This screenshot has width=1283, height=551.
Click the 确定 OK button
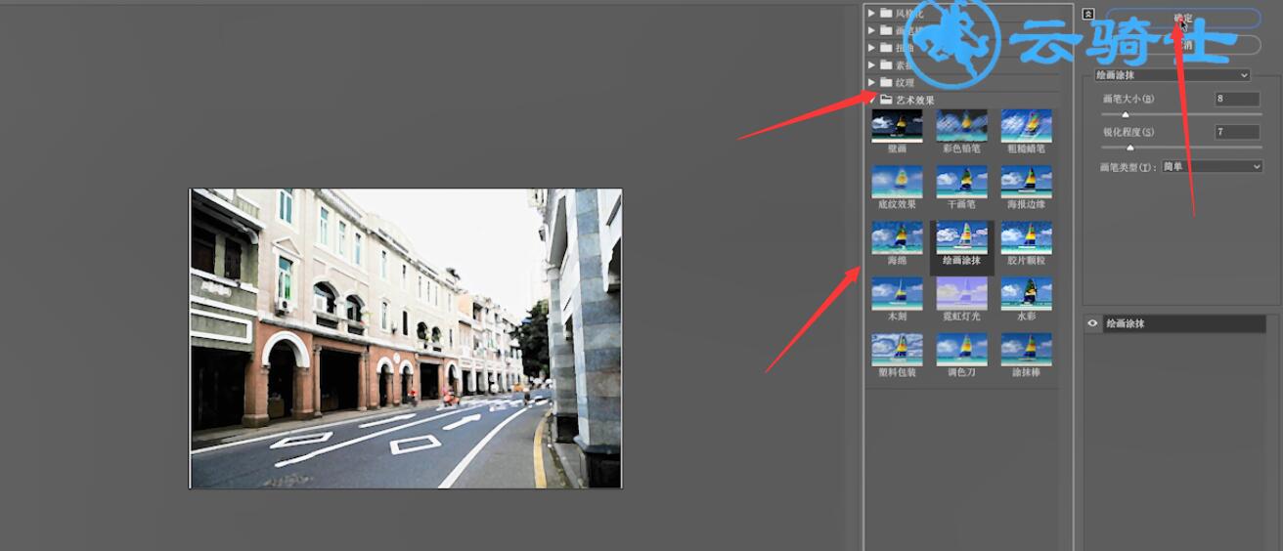pos(1183,19)
